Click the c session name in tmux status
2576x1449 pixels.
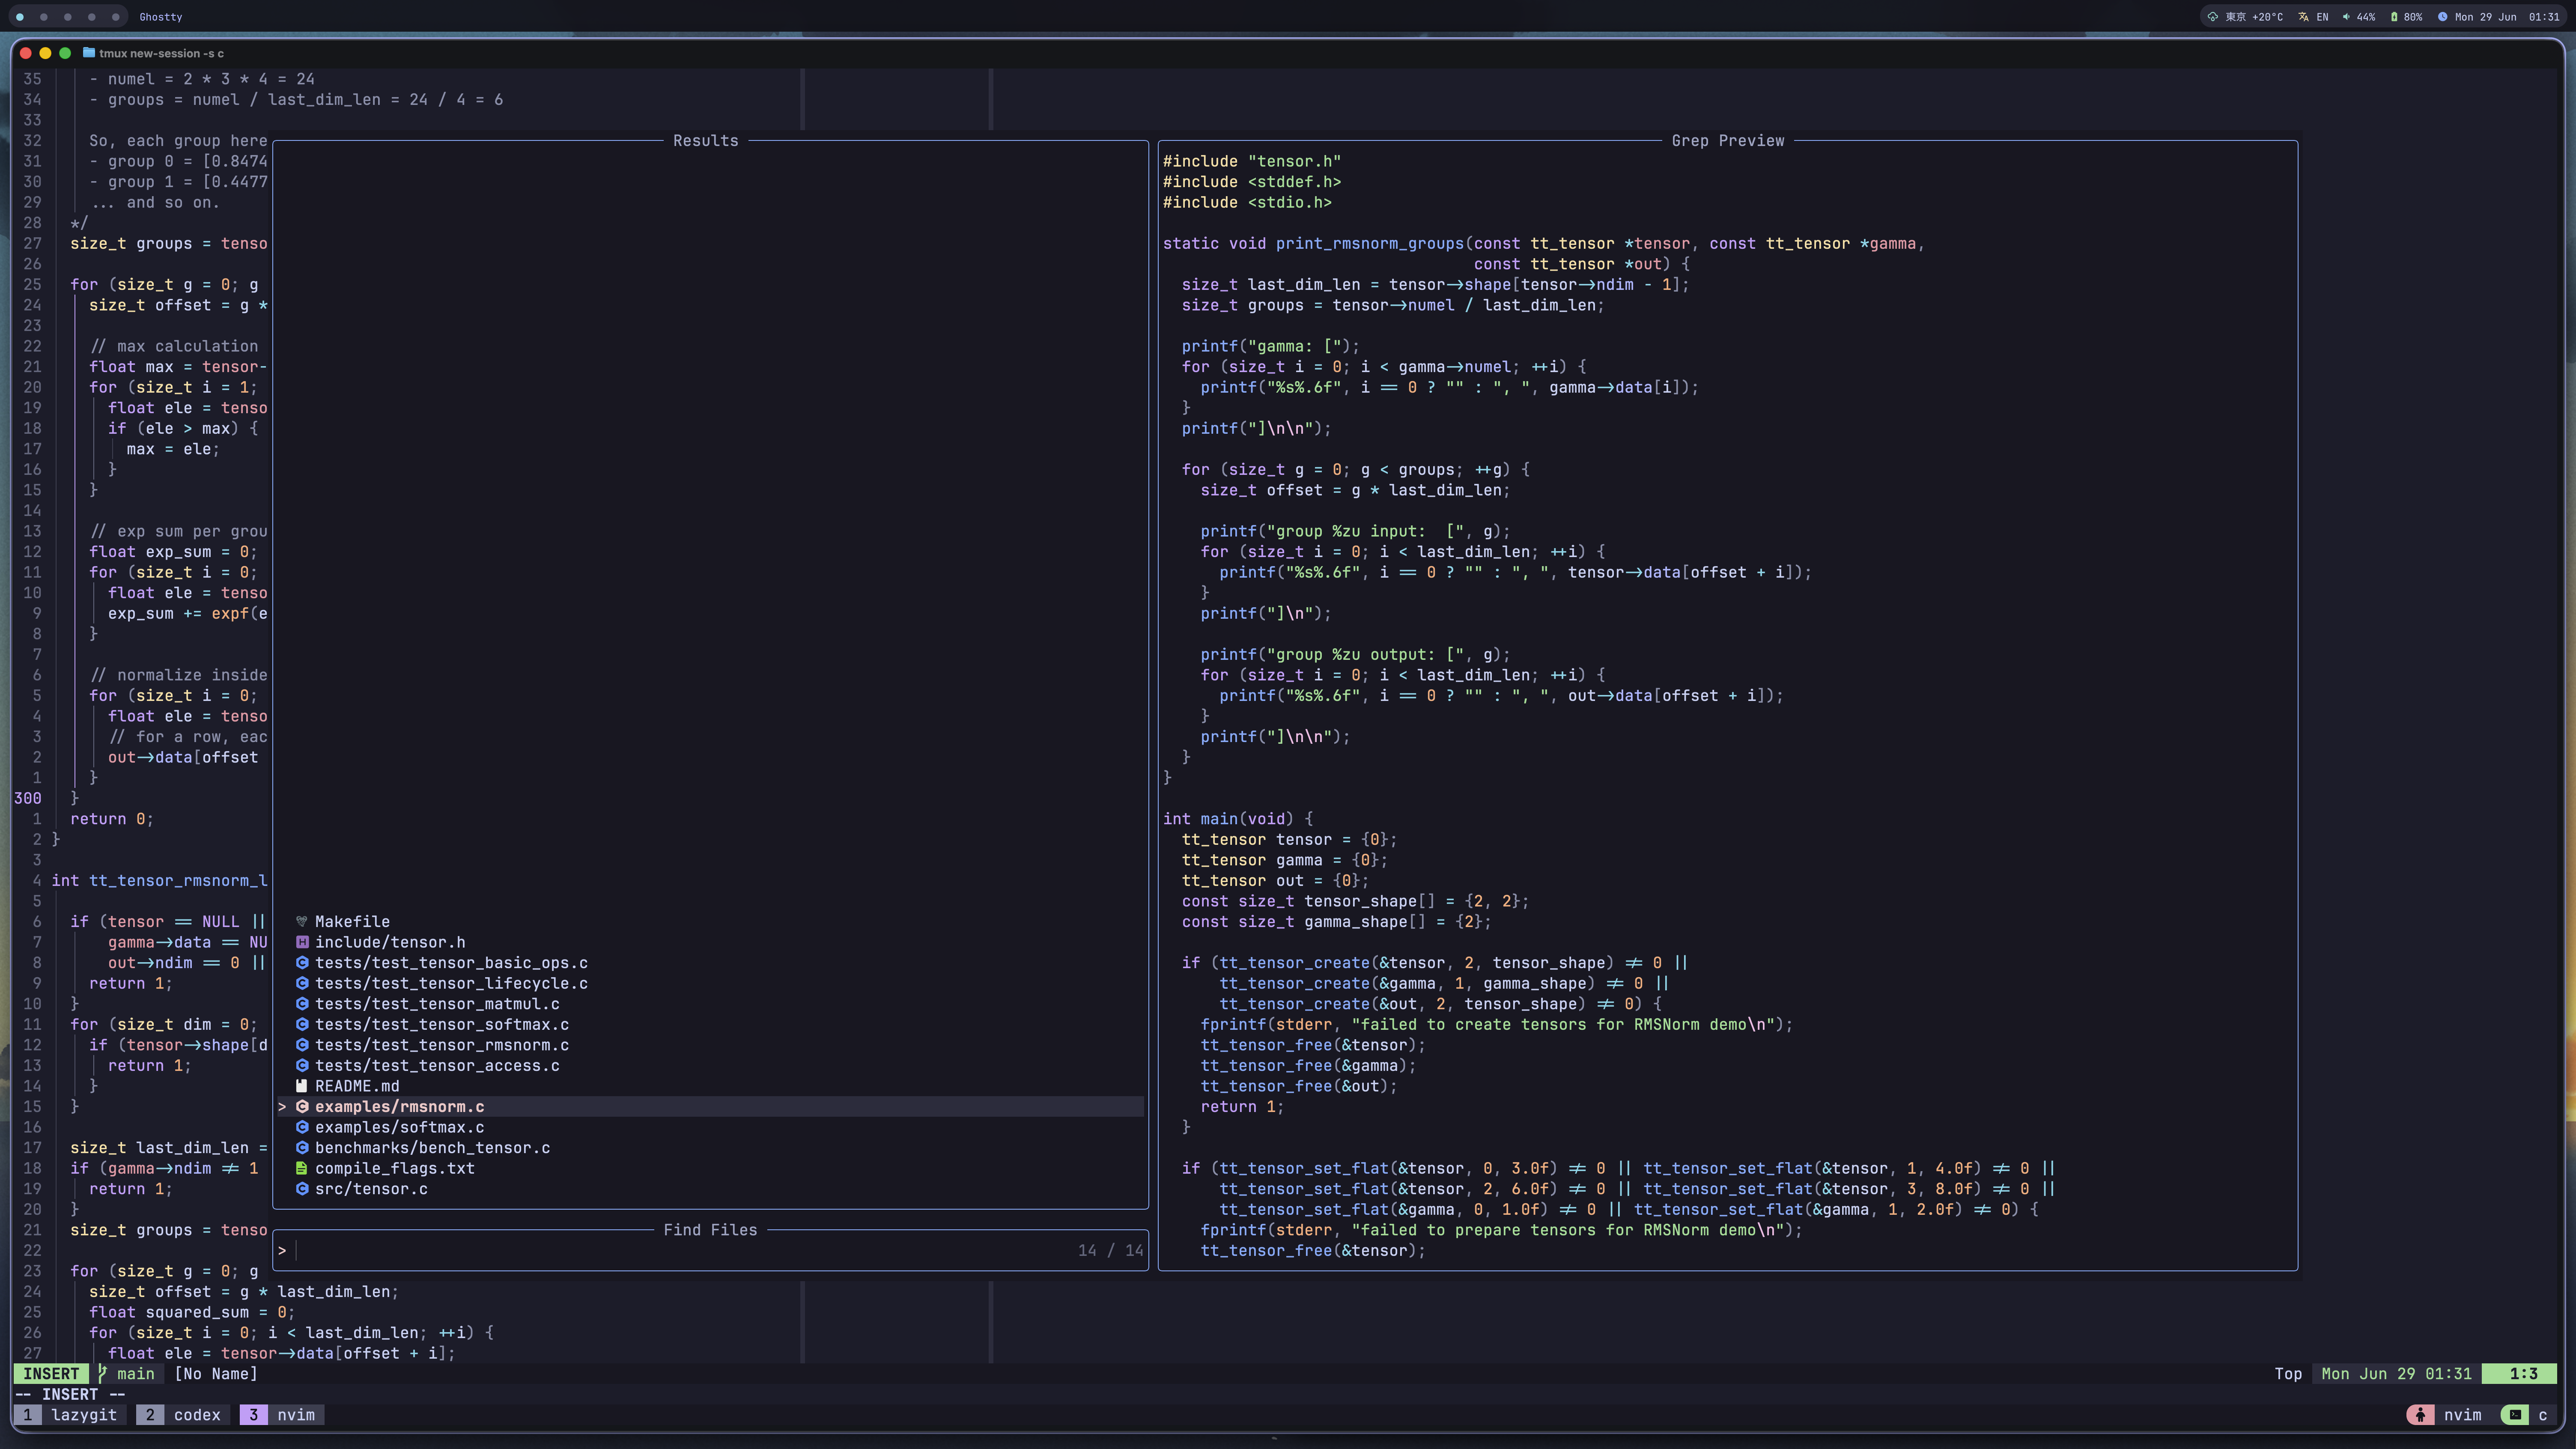[2543, 1415]
